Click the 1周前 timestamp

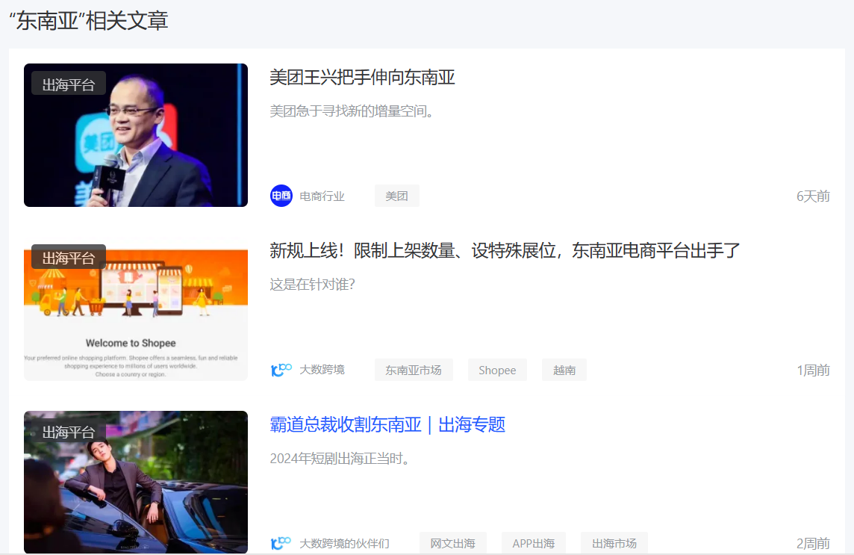(813, 370)
